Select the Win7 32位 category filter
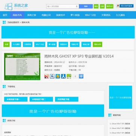 (40, 44)
